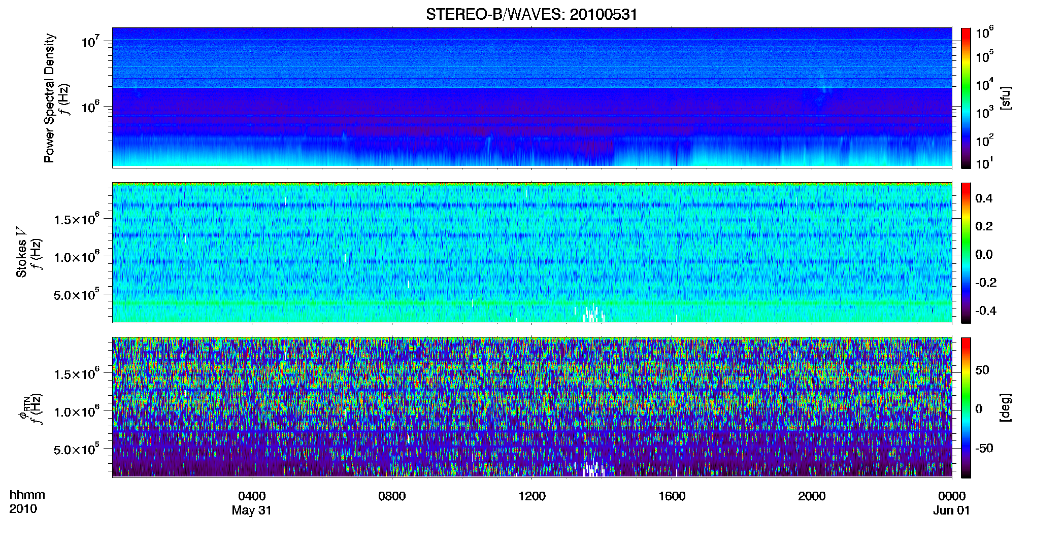
Task: Click the -50 value on the degrees color bar
Action: tap(985, 448)
